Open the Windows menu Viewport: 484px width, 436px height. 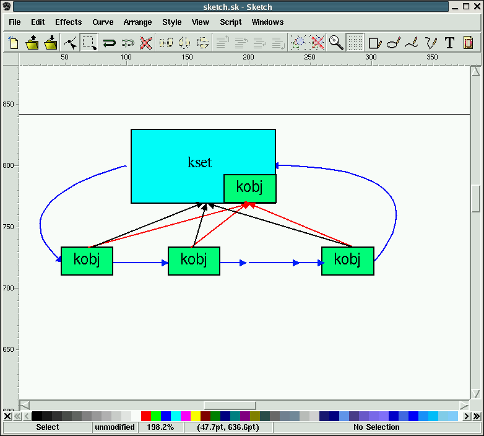click(267, 22)
